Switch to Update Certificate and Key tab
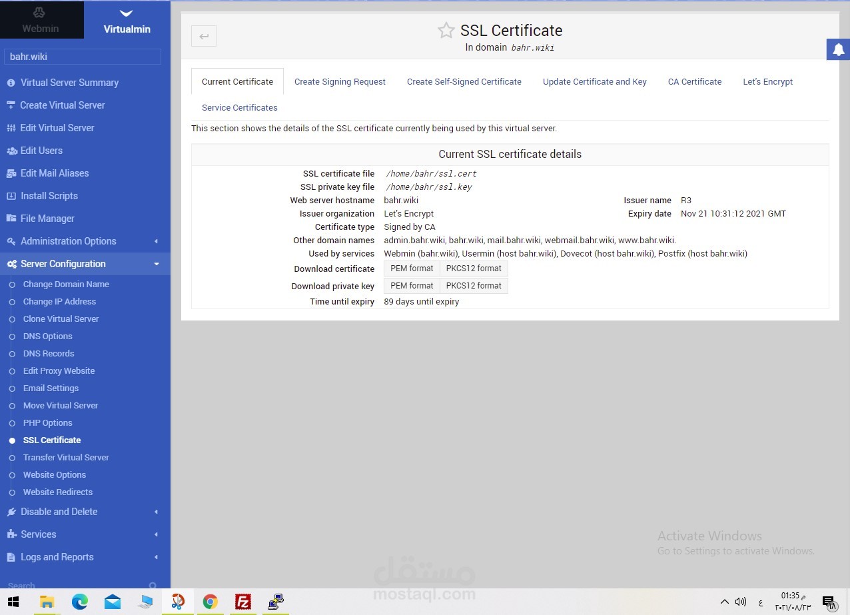This screenshot has width=850, height=615. point(595,81)
